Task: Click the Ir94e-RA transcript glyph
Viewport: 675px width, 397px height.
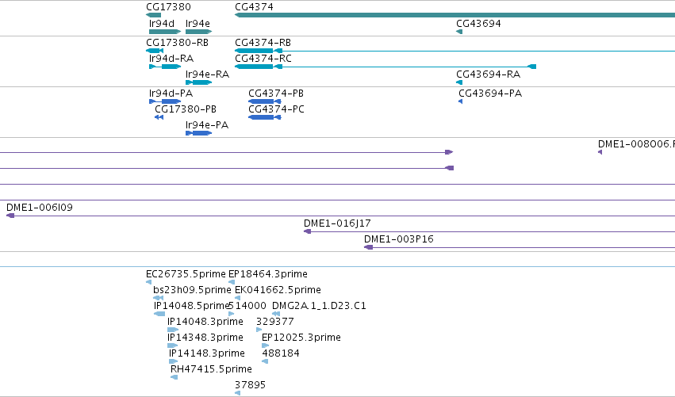Action: point(198,82)
